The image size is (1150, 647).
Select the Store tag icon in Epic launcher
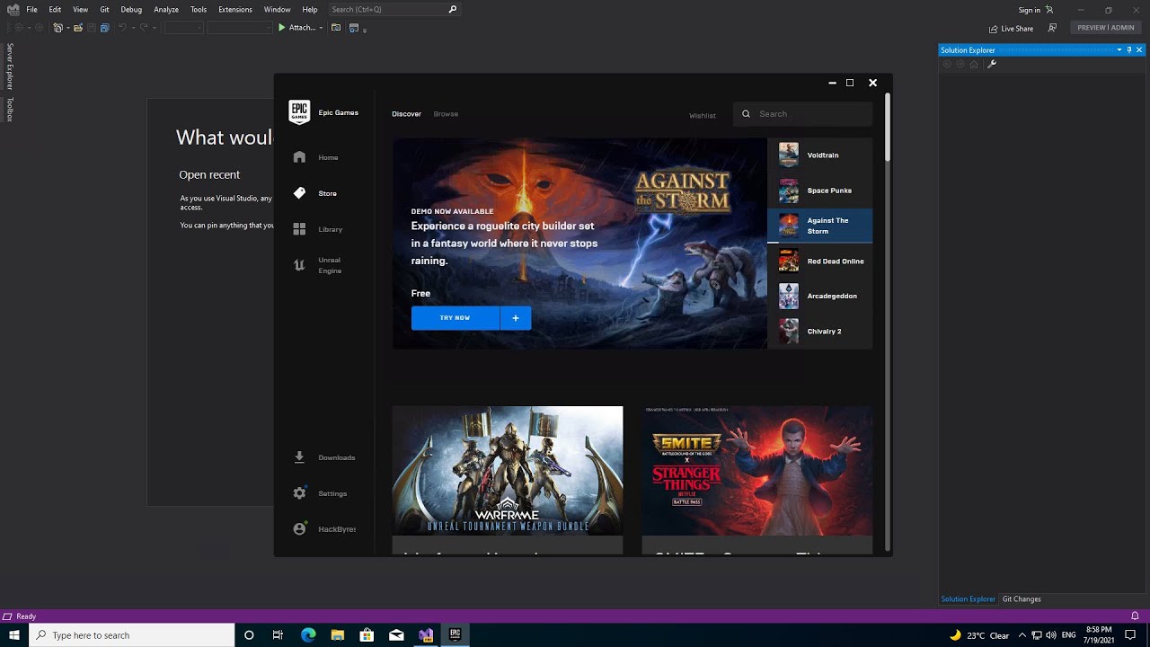coord(299,193)
